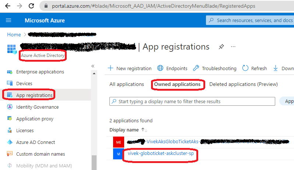
Task: Open Enterprise applications in sidebar
Action: (x=40, y=72)
